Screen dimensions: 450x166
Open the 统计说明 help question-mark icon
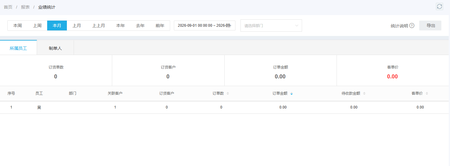(412, 26)
